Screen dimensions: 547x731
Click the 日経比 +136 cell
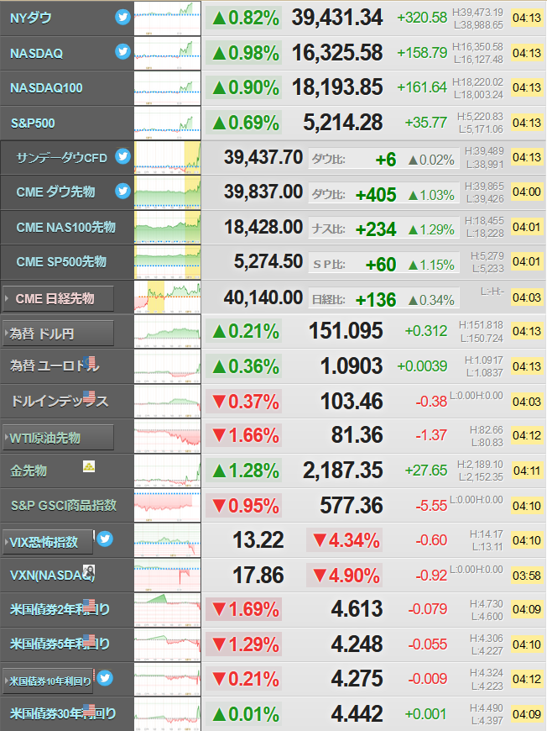click(383, 299)
